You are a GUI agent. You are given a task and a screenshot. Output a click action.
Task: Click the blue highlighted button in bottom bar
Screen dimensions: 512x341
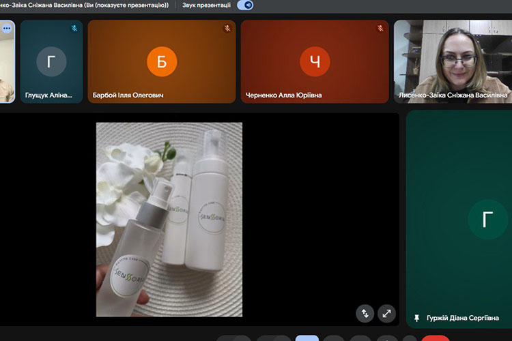[307, 338]
